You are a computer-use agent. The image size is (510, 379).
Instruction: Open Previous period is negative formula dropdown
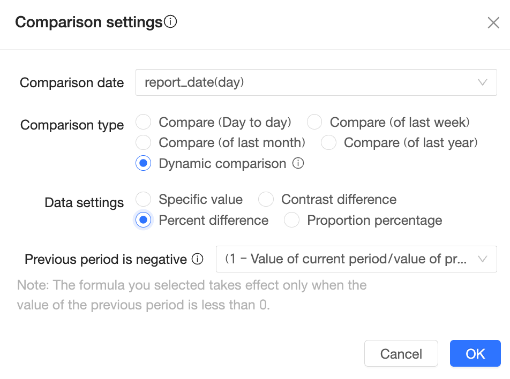[x=356, y=259]
